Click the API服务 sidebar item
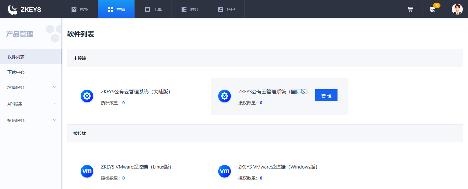Image resolution: width=468 pixels, height=189 pixels. pos(31,104)
